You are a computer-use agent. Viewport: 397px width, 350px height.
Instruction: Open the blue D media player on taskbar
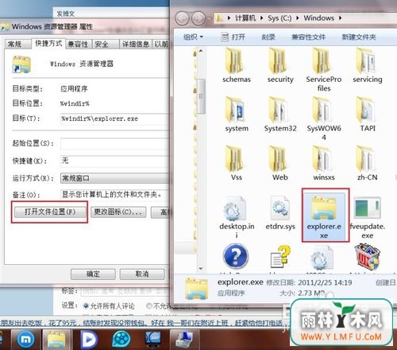[x=89, y=339]
